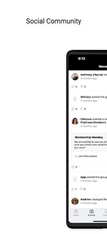Open comments on Wallace's post

(82, 109)
